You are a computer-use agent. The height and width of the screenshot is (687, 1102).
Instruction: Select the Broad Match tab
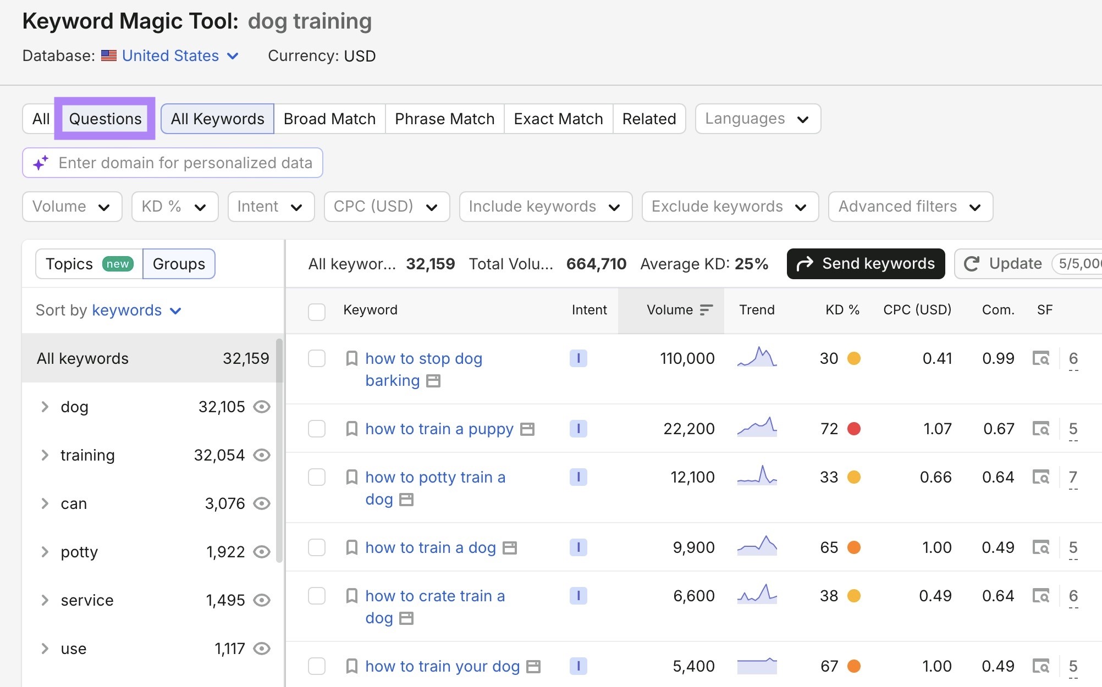click(x=329, y=119)
